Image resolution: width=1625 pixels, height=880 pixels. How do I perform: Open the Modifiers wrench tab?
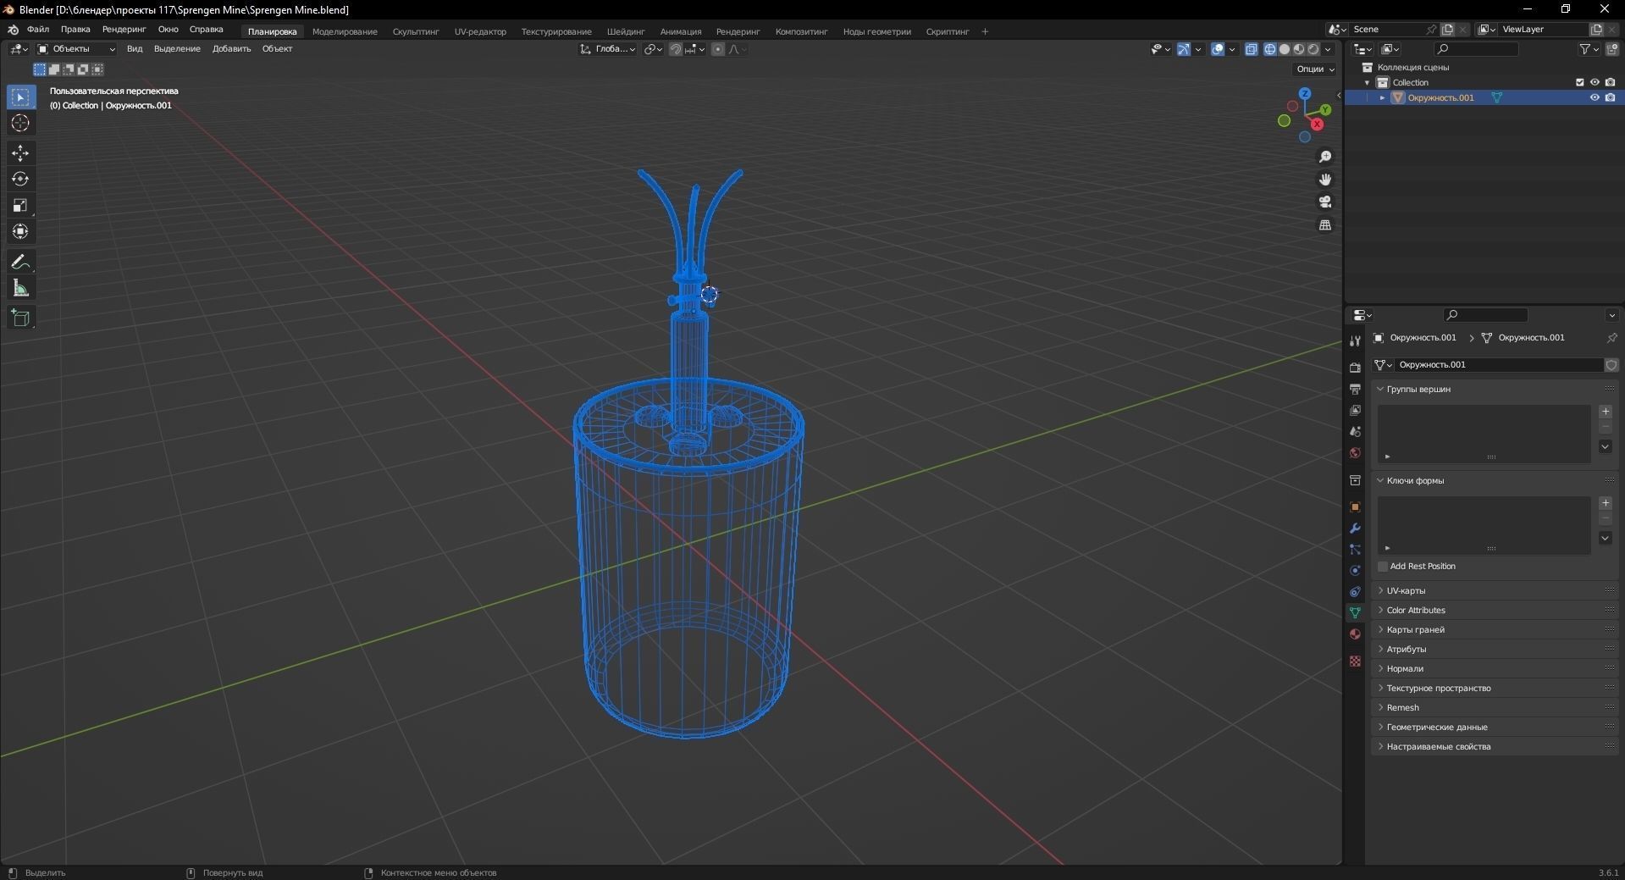point(1355,529)
